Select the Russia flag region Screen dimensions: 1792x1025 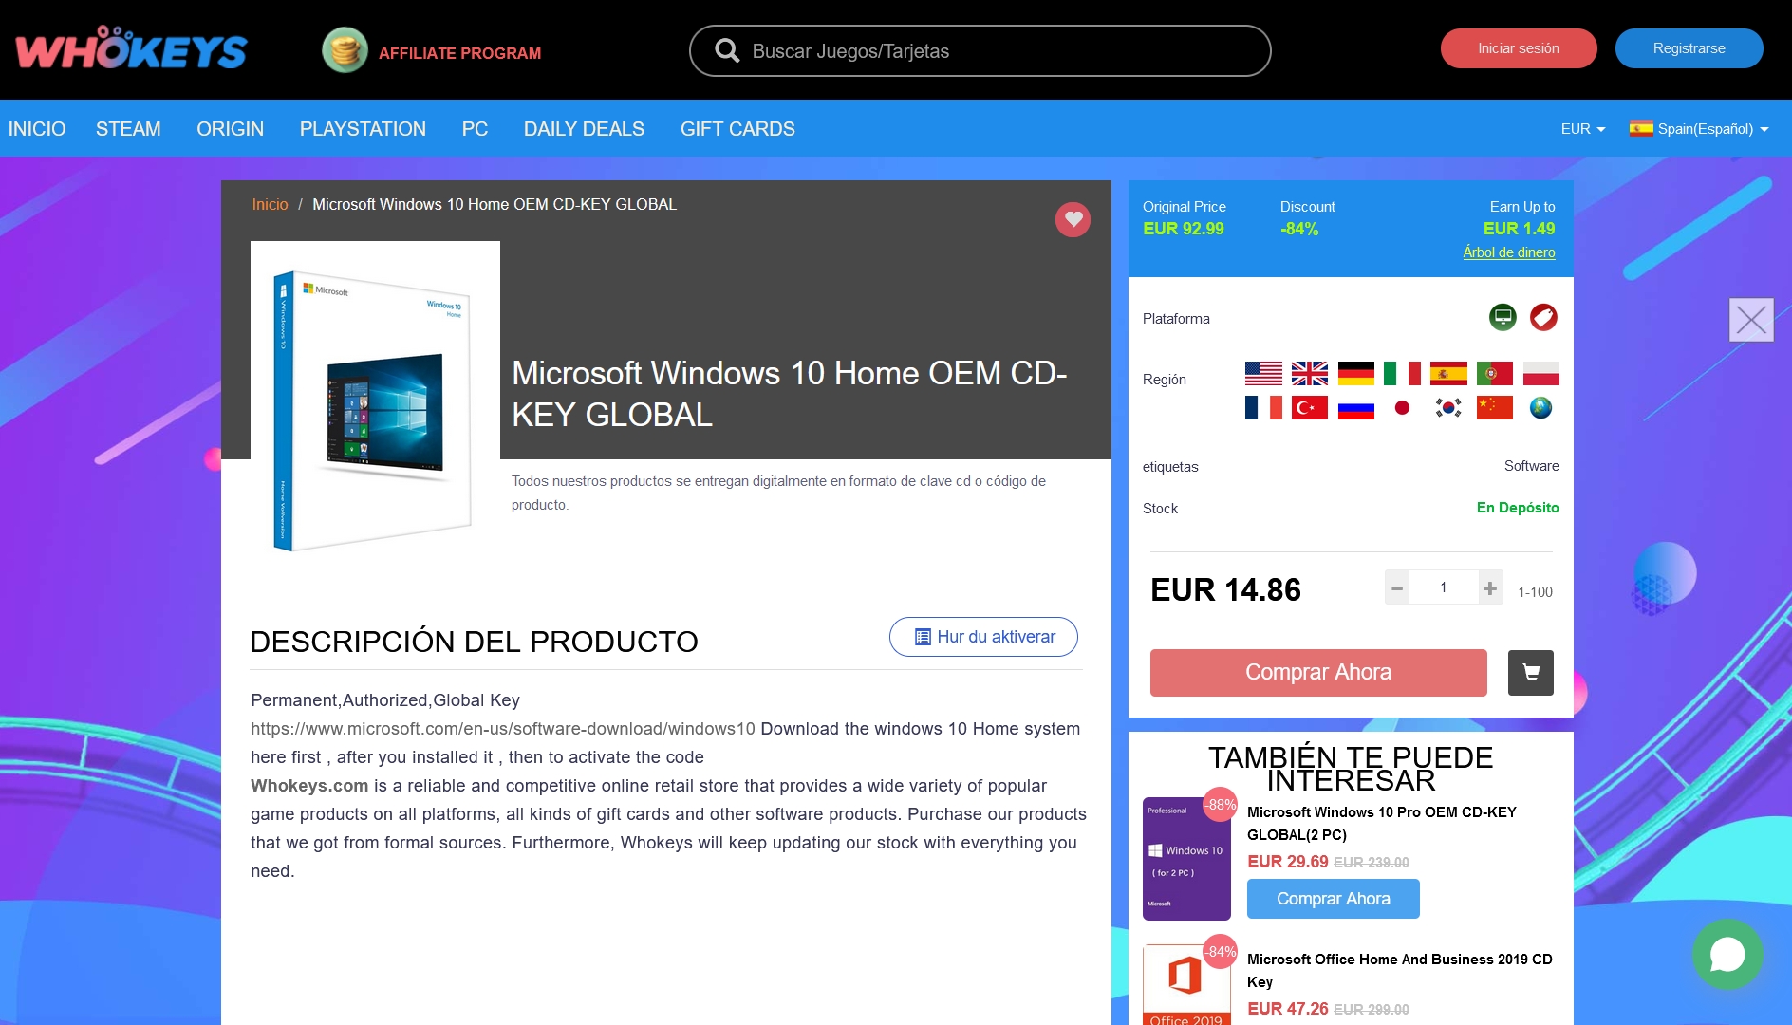1356,408
